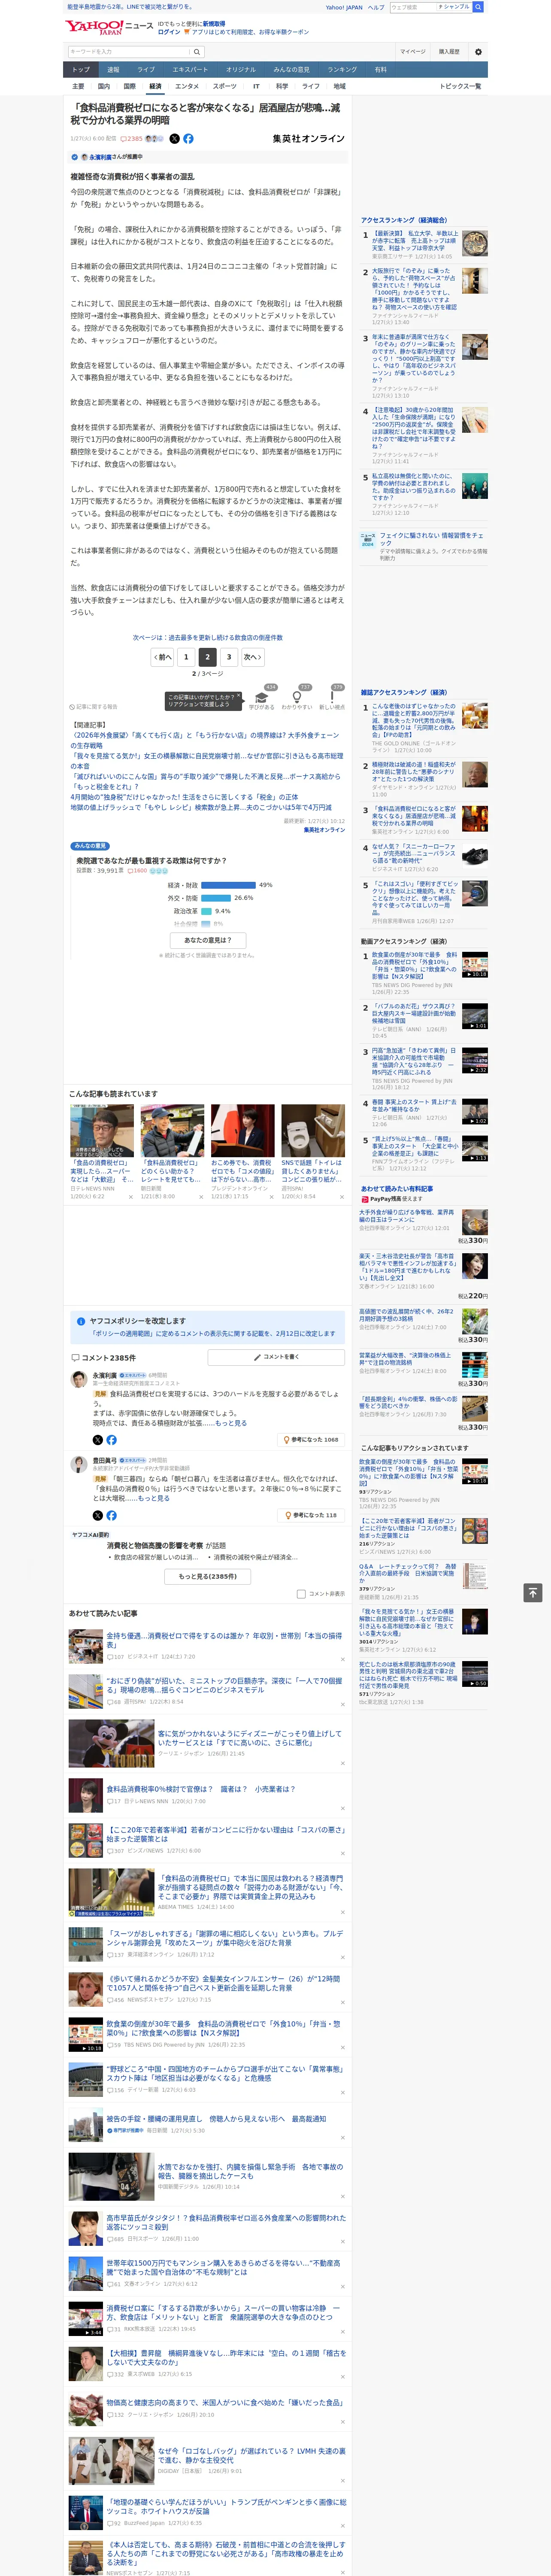The width and height of the screenshot is (551, 2576).
Task: Open the settings gear beside 購入履歴
Action: (478, 51)
